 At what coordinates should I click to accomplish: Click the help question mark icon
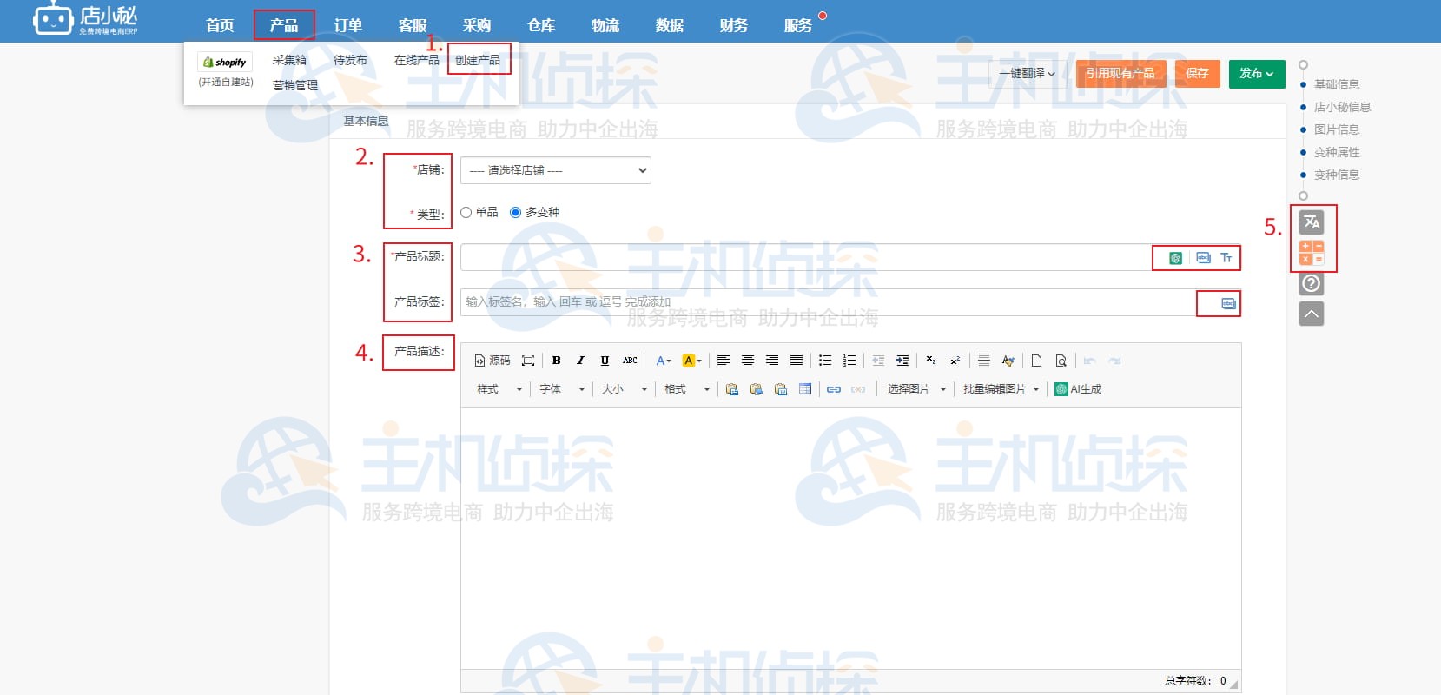click(1312, 283)
